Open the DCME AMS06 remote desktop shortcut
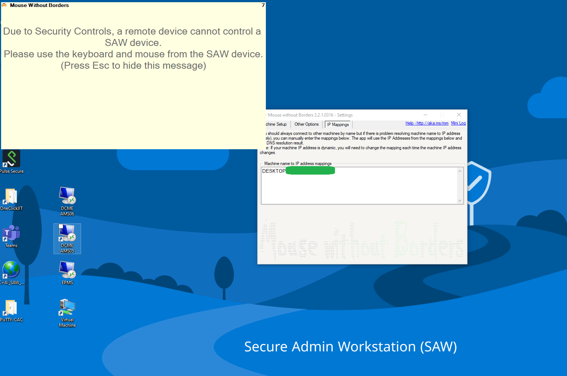Image resolution: width=567 pixels, height=376 pixels. pyautogui.click(x=67, y=201)
